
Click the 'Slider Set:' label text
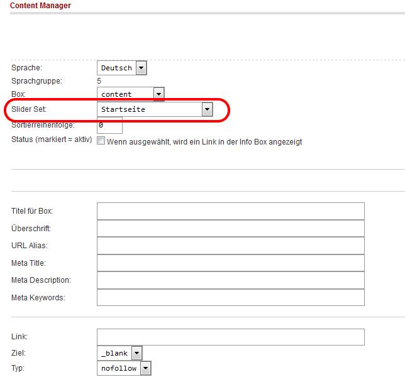pyautogui.click(x=29, y=109)
